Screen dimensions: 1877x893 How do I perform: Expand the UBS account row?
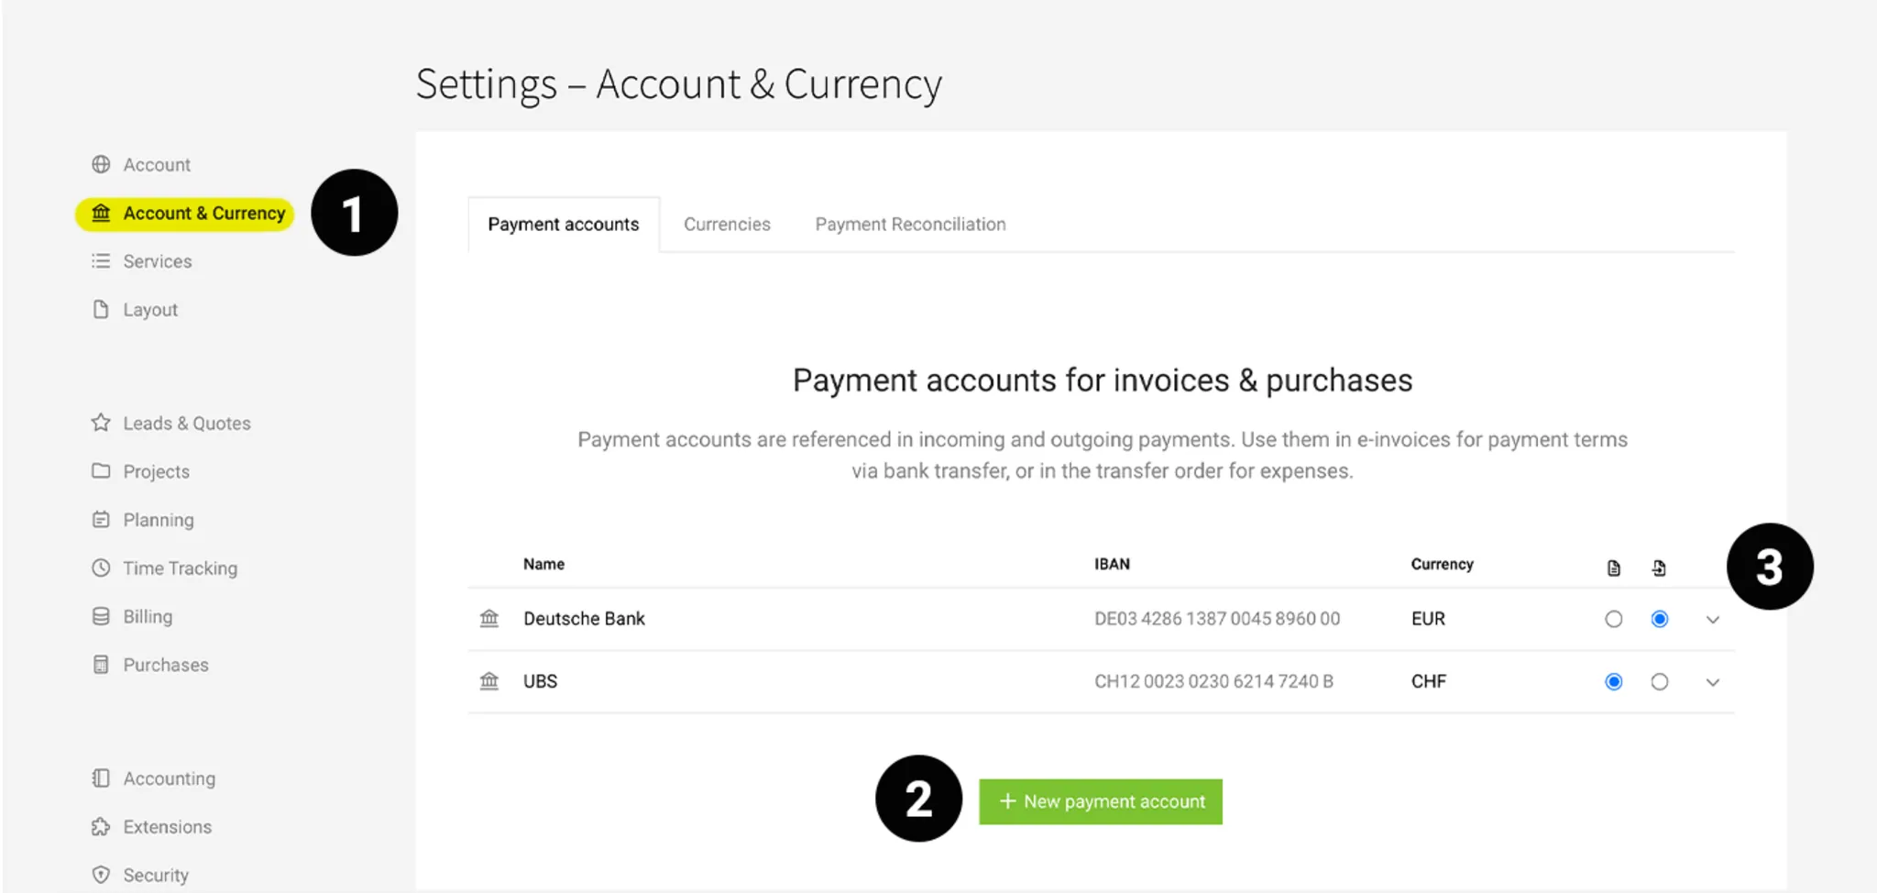(x=1713, y=681)
